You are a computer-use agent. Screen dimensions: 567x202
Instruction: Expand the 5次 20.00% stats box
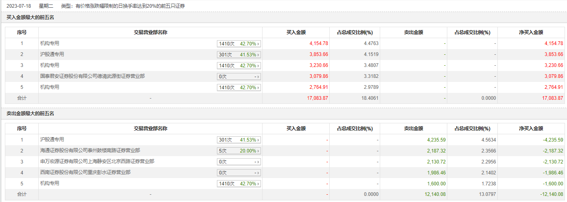click(x=239, y=151)
